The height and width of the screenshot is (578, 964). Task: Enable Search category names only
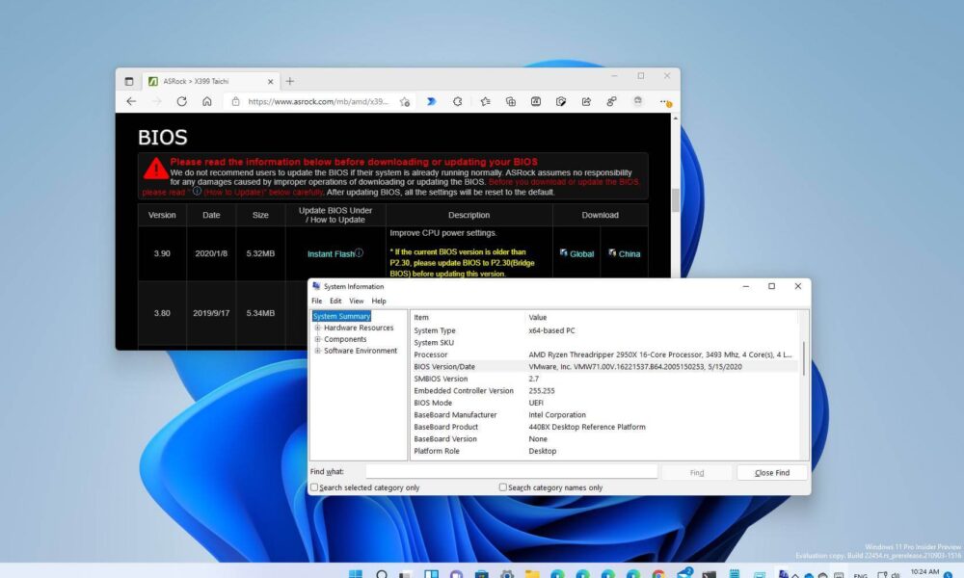point(503,487)
